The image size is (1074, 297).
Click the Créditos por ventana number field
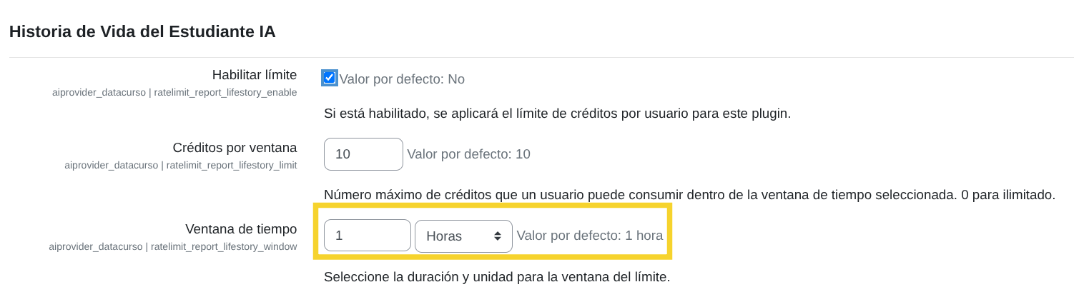[363, 154]
